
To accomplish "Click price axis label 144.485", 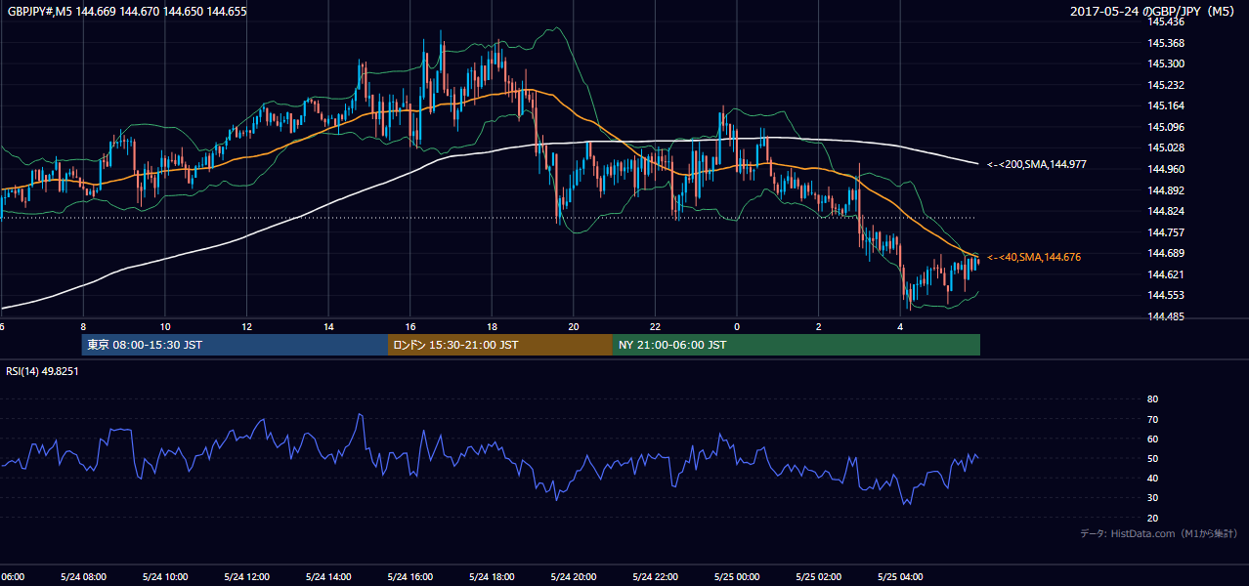I will point(1165,316).
